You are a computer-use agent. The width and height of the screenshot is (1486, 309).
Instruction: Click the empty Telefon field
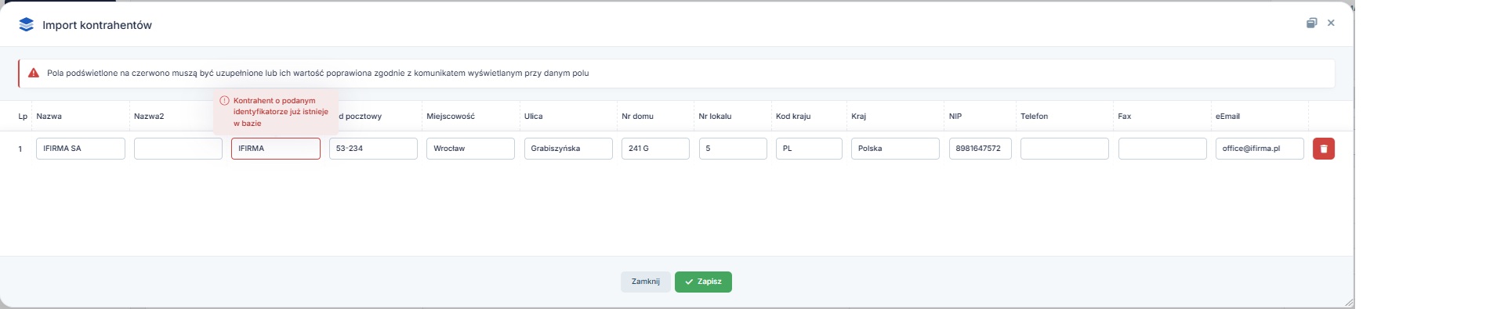click(1064, 149)
